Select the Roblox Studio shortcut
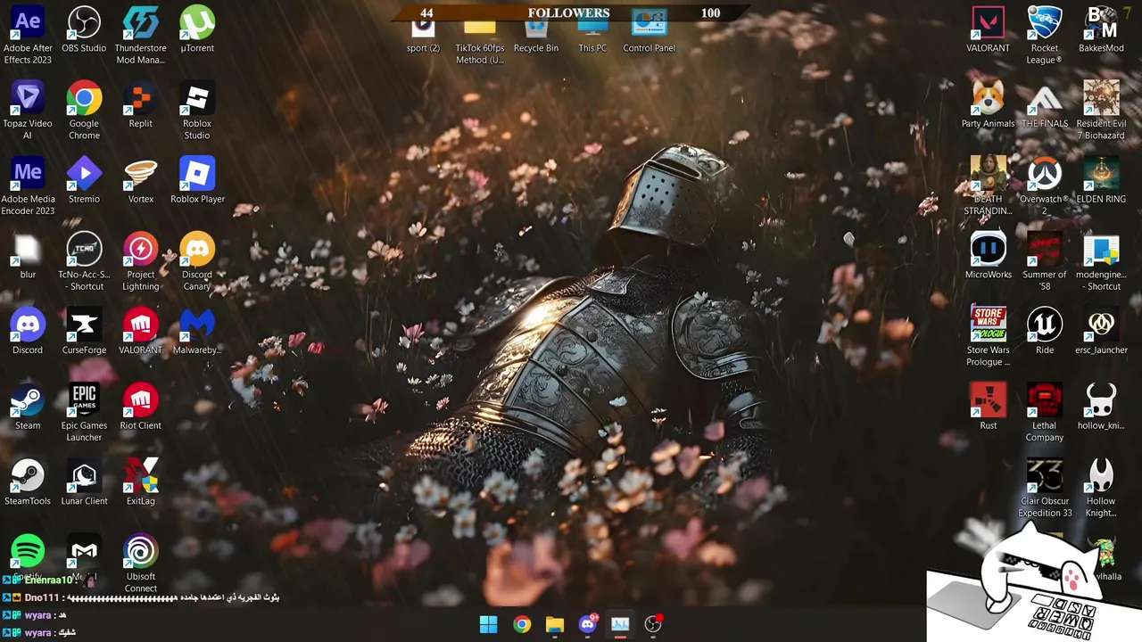This screenshot has height=642, width=1142. 197,111
